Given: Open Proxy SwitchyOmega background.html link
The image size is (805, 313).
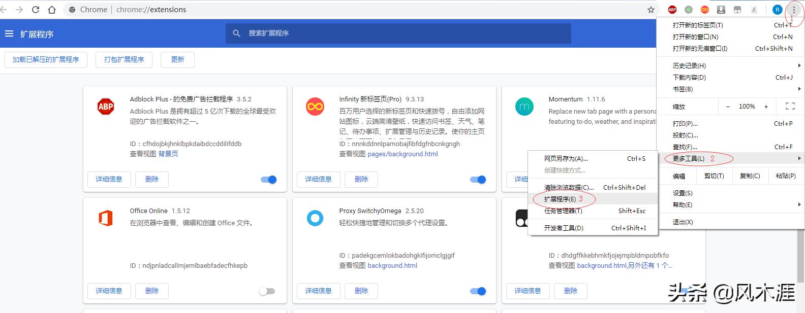Looking at the screenshot, I should click(392, 265).
